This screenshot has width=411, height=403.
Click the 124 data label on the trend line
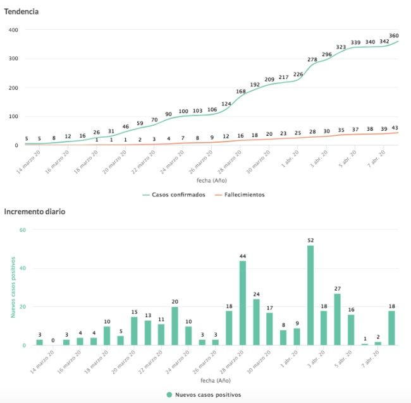point(226,104)
